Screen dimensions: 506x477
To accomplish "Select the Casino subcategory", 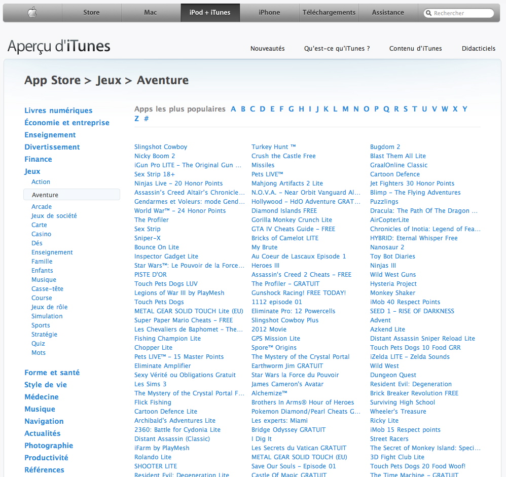I will click(x=41, y=234).
